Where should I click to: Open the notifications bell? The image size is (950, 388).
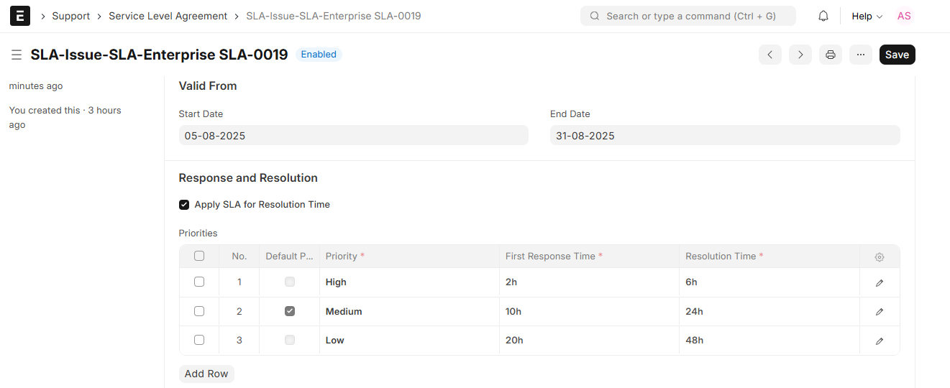pos(823,16)
